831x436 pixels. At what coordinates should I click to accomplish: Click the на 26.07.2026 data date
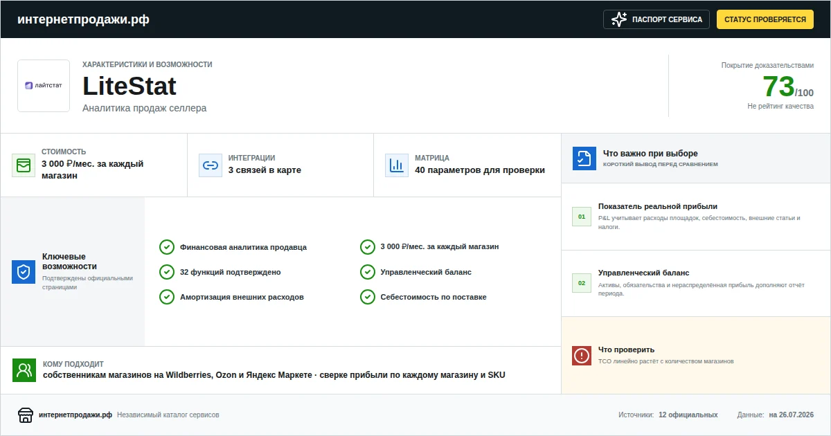[x=791, y=415]
